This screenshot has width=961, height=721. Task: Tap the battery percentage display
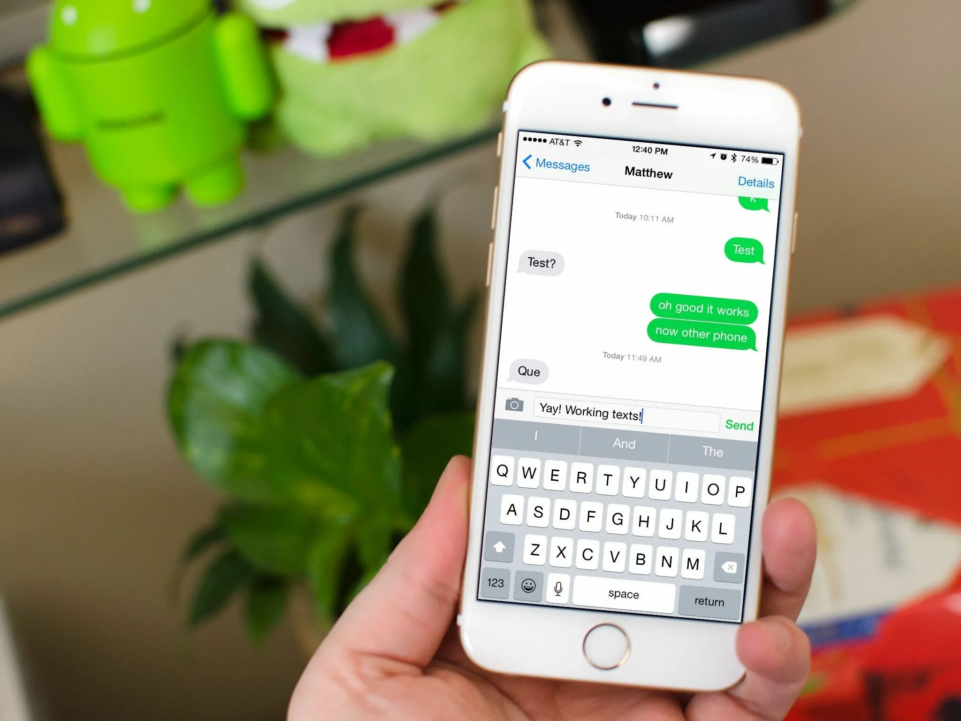pos(747,157)
